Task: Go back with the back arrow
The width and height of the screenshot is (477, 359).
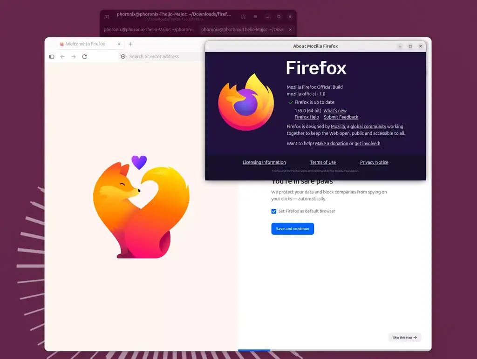Action: click(63, 56)
